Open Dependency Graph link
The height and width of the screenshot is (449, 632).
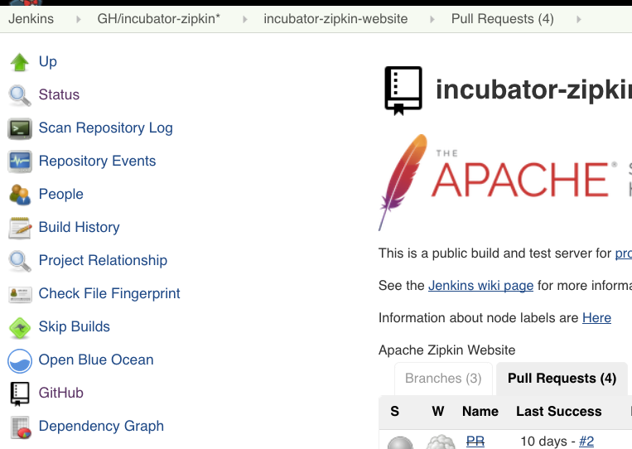click(101, 426)
